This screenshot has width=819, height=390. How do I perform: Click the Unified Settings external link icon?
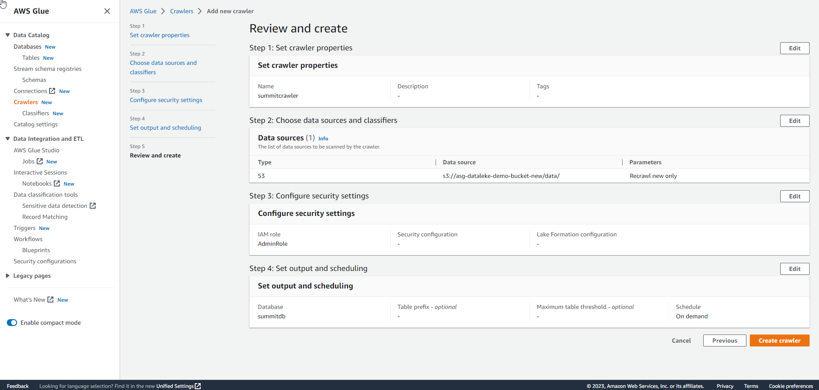[x=198, y=386]
